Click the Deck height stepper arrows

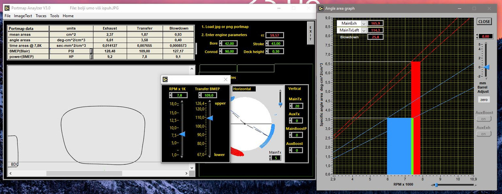[267, 51]
